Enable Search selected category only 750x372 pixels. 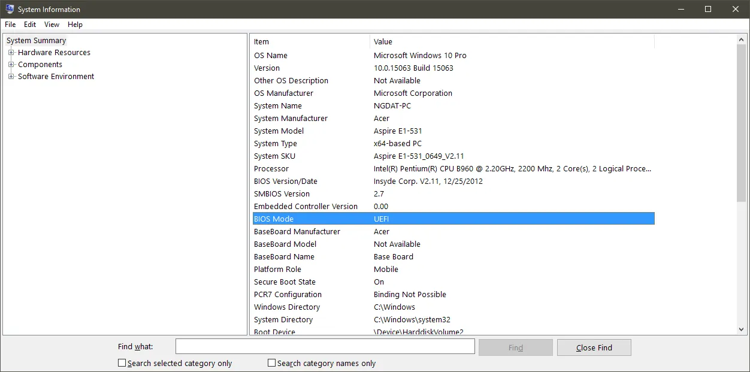click(x=122, y=362)
